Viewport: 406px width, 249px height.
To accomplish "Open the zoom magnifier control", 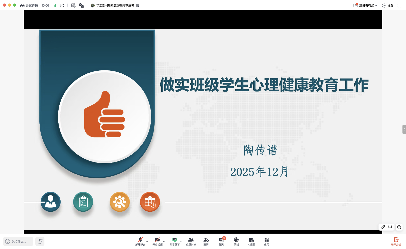I will [399, 227].
